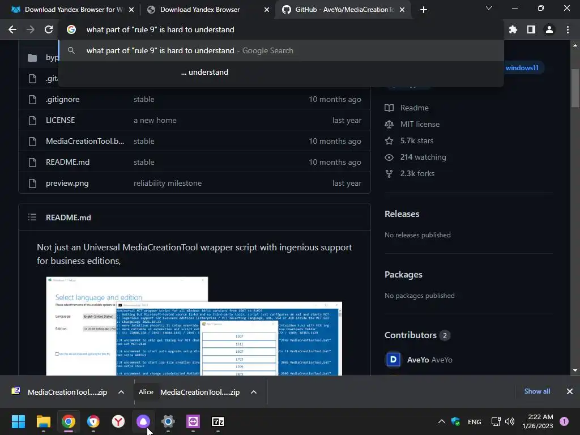The image size is (580, 435).
Task: Open the Chrome profile avatar
Action: tap(549, 29)
